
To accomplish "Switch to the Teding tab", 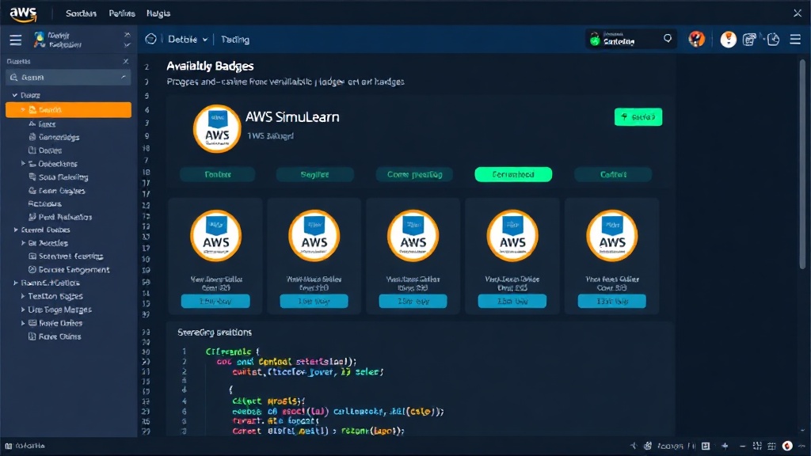I will 234,40.
